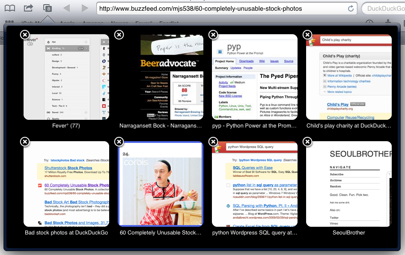Switch to the pyp project page thumbnail

(x=255, y=77)
